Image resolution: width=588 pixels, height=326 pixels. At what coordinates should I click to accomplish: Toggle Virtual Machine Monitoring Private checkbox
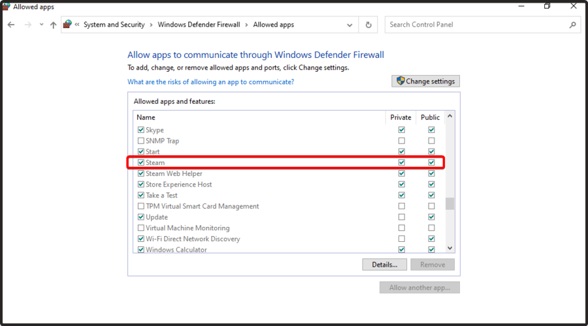[402, 228]
